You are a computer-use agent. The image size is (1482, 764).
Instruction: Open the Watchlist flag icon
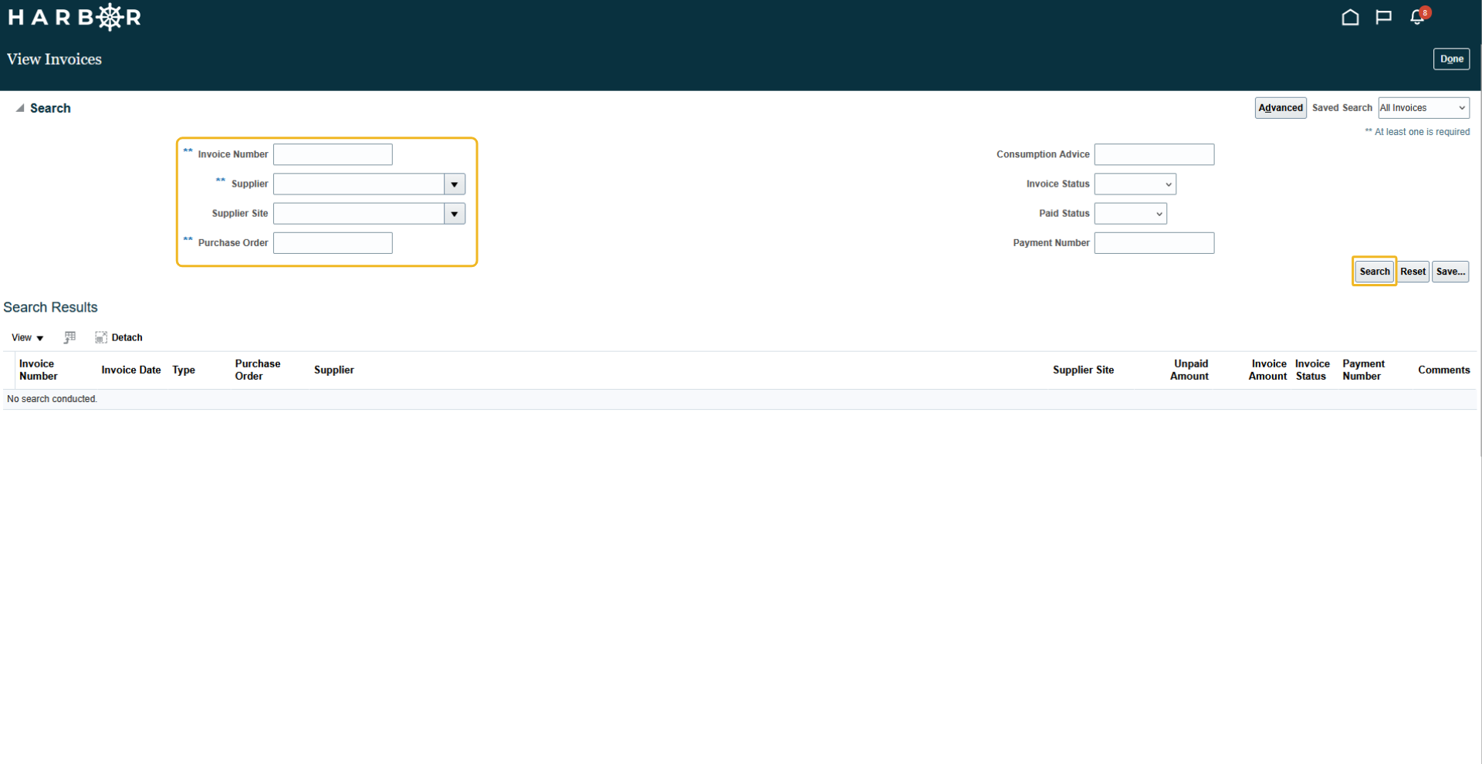click(1383, 17)
